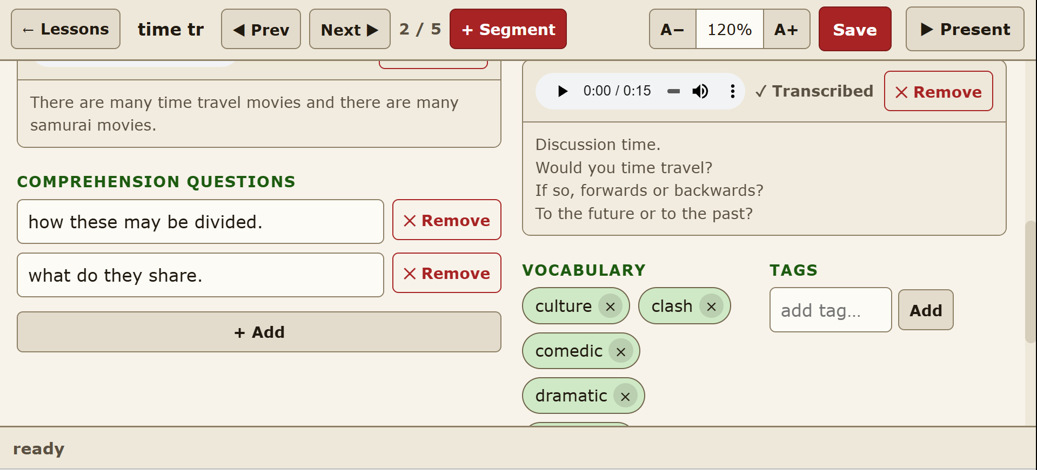This screenshot has height=470, width=1037.
Task: Select the 'TAGS' section heading
Action: 794,270
